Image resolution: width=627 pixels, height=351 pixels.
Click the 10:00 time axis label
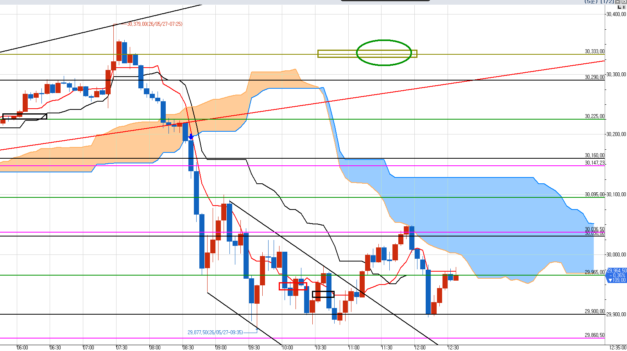287,347
